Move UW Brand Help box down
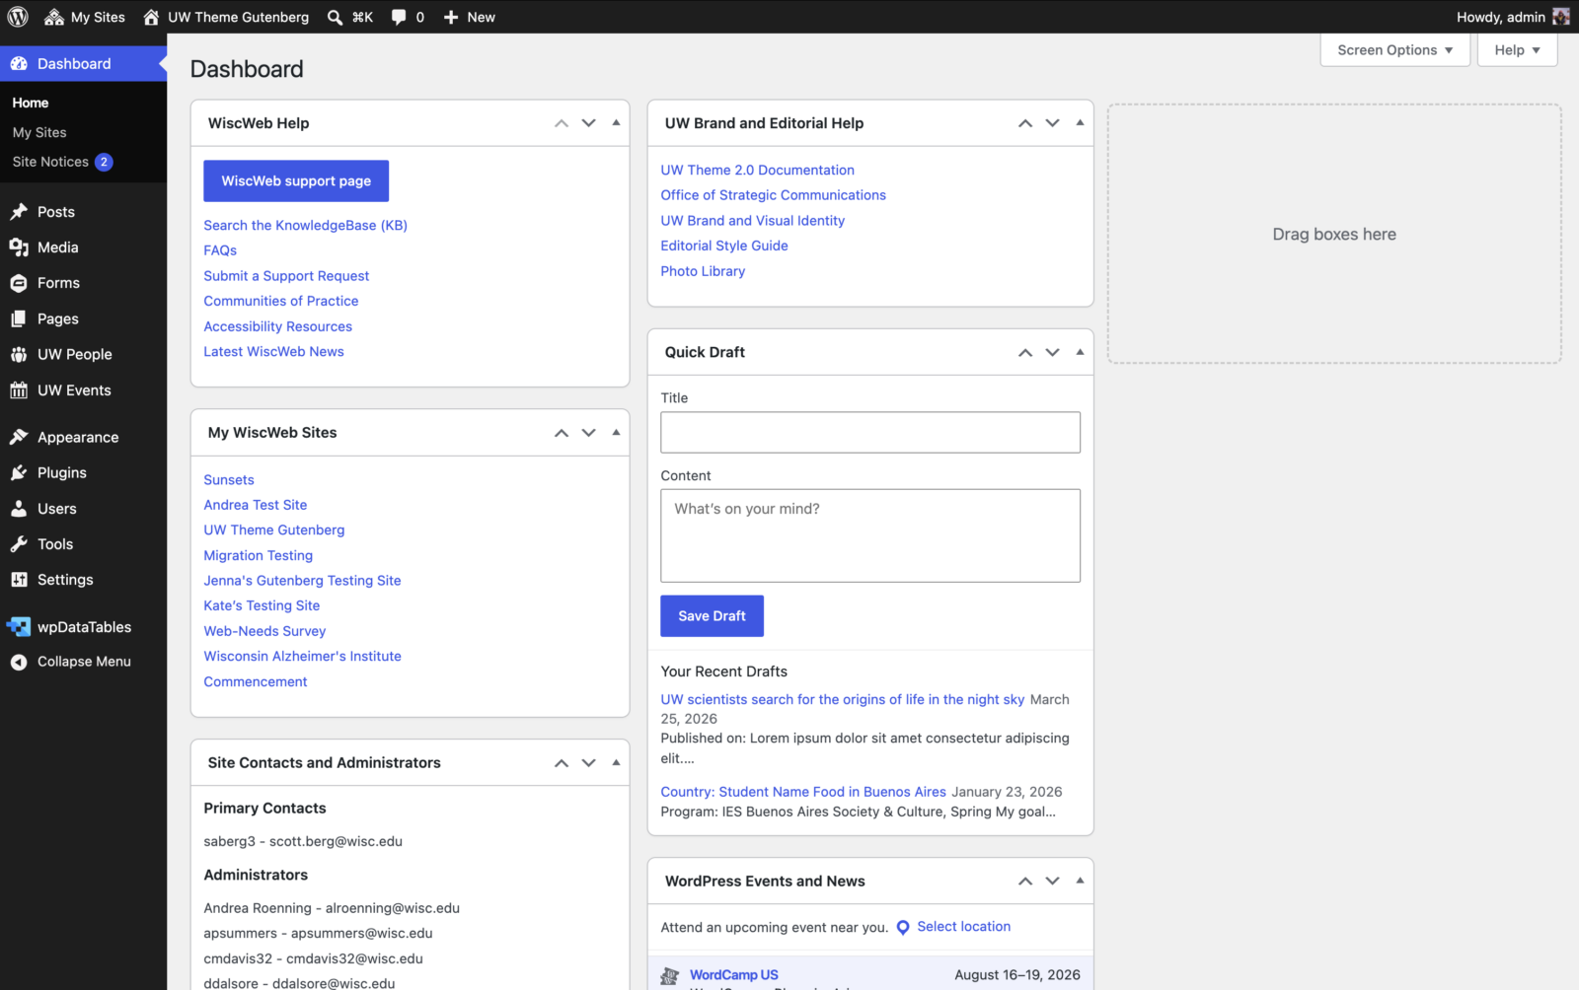Viewport: 1579px width, 990px height. click(x=1053, y=123)
